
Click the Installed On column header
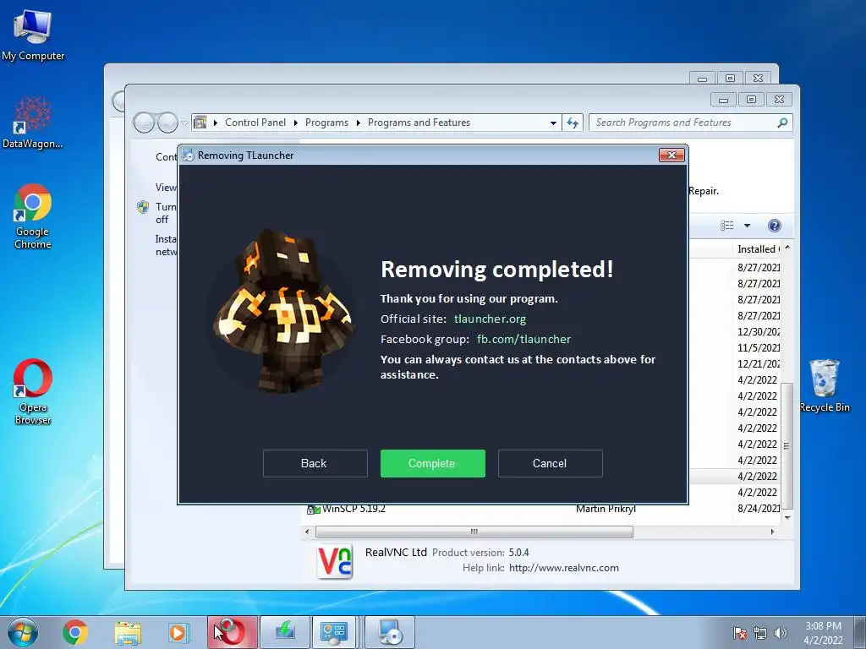[759, 249]
